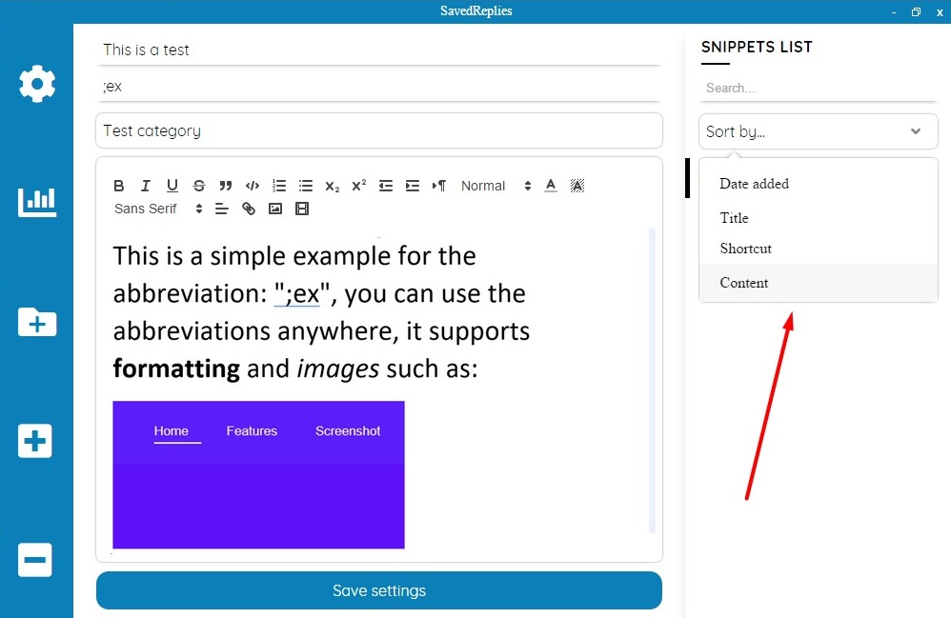Screen dimensions: 951x618
Task: Click the plus add snippet icon
Action: (34, 441)
